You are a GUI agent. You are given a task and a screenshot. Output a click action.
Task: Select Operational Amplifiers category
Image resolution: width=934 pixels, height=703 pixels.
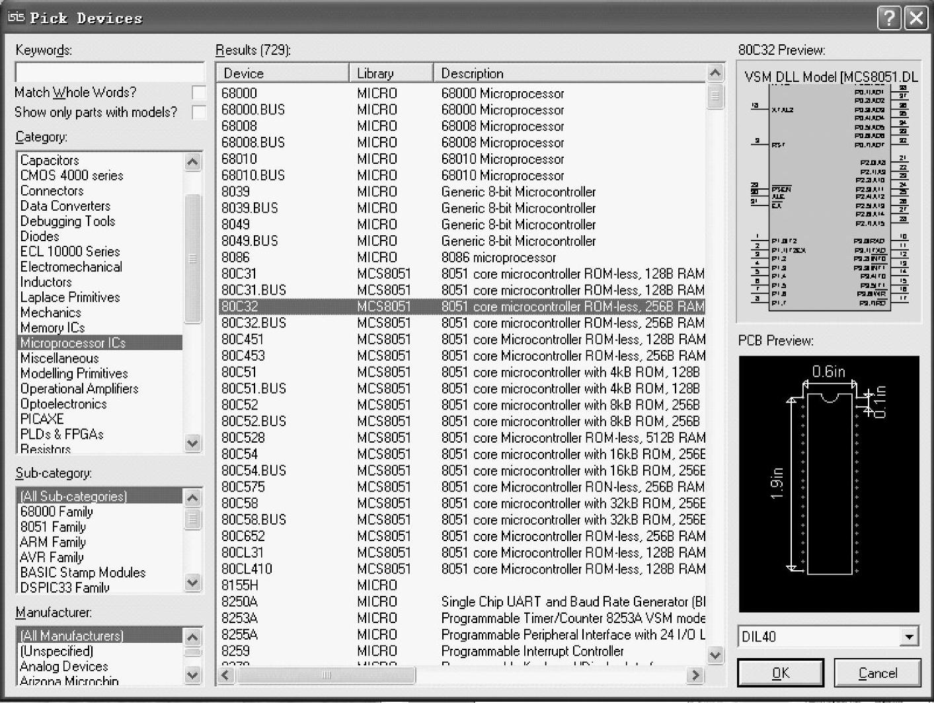point(79,388)
